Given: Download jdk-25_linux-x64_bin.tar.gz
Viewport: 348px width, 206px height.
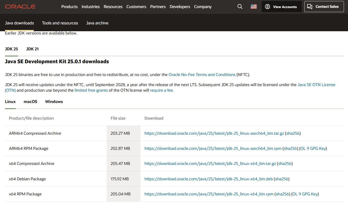Looking at the screenshot, I should coord(210,163).
